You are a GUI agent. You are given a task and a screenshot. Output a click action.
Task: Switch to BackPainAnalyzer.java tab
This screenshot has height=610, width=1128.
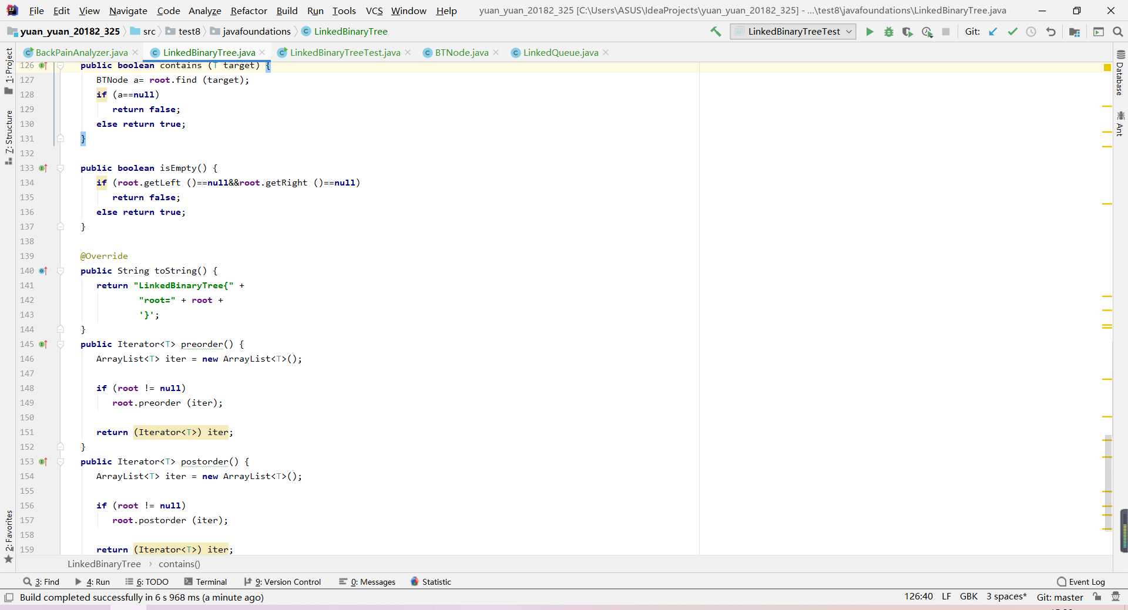(82, 52)
